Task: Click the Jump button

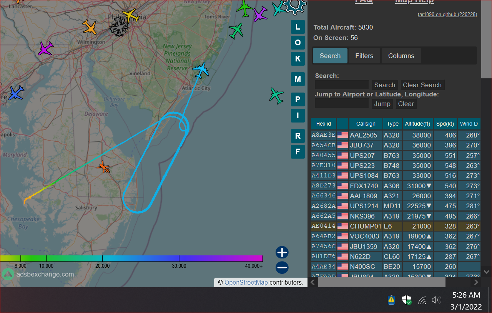Action: pos(382,104)
